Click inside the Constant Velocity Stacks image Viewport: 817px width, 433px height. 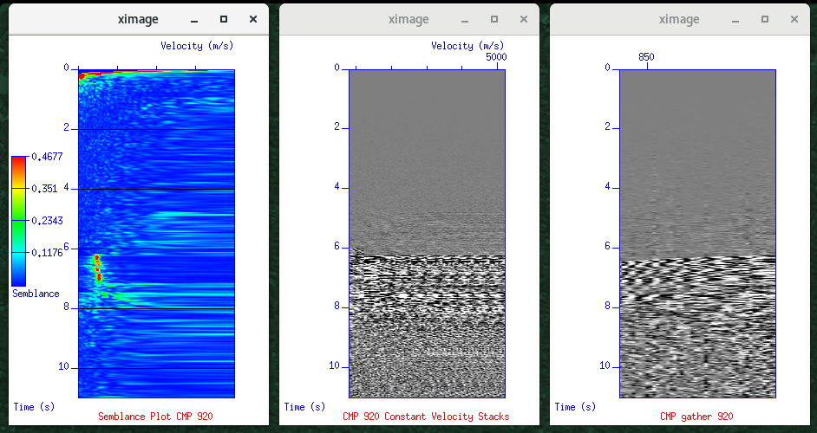(427, 234)
